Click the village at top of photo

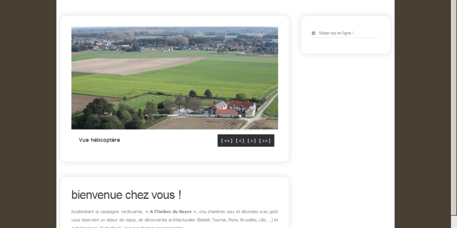tap(175, 44)
